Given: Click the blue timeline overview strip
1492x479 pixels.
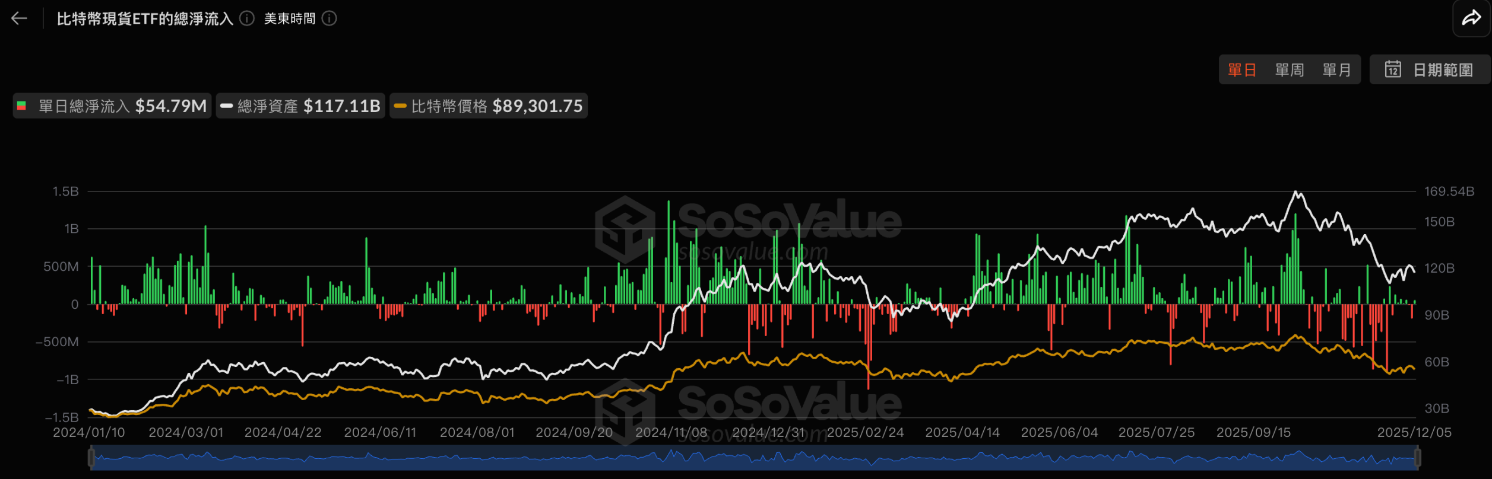Looking at the screenshot, I should coord(754,458).
